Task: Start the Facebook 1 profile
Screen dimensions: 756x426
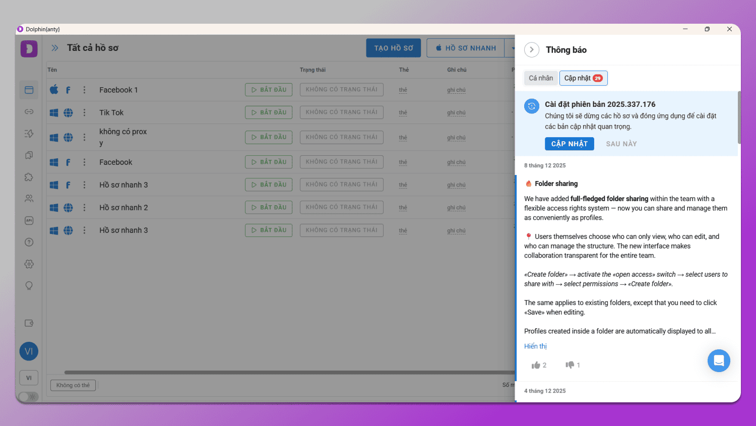Action: (269, 90)
